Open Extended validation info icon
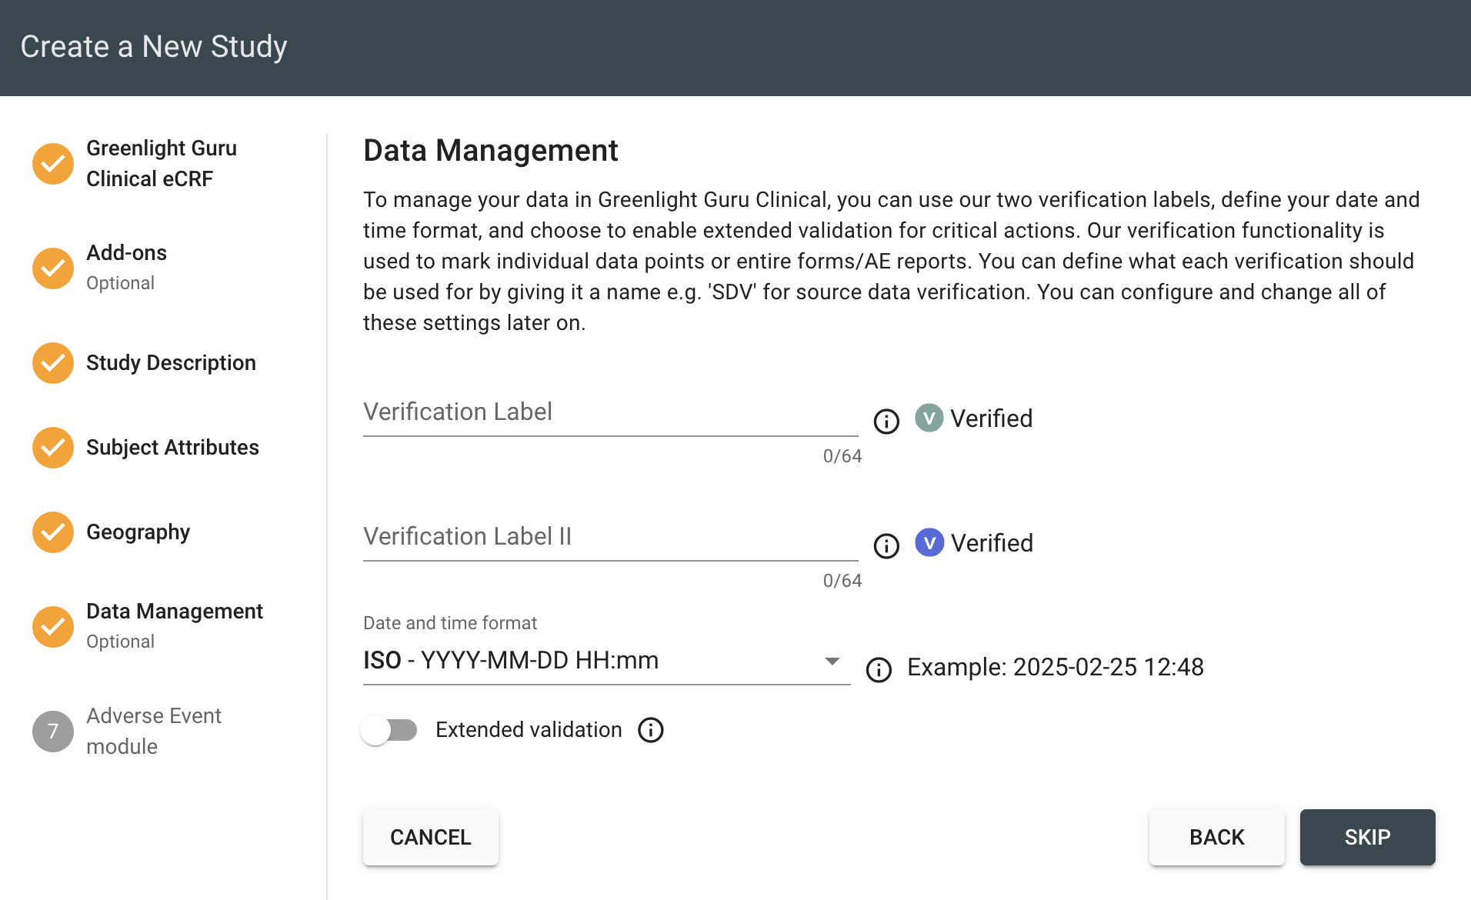 pos(651,730)
